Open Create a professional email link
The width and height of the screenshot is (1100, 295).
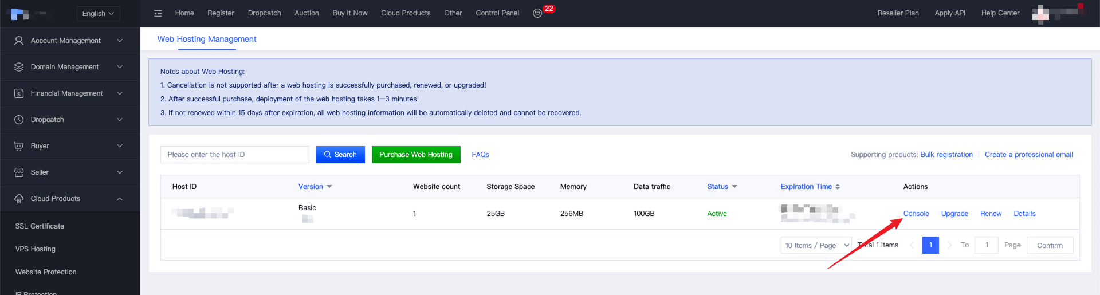coord(1029,155)
